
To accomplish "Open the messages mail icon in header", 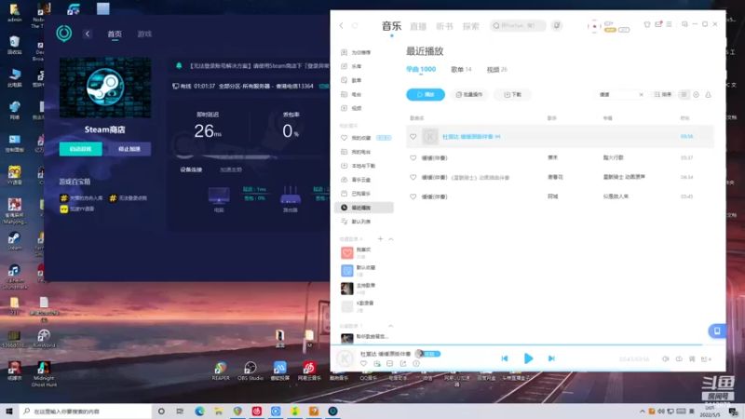I will (658, 24).
